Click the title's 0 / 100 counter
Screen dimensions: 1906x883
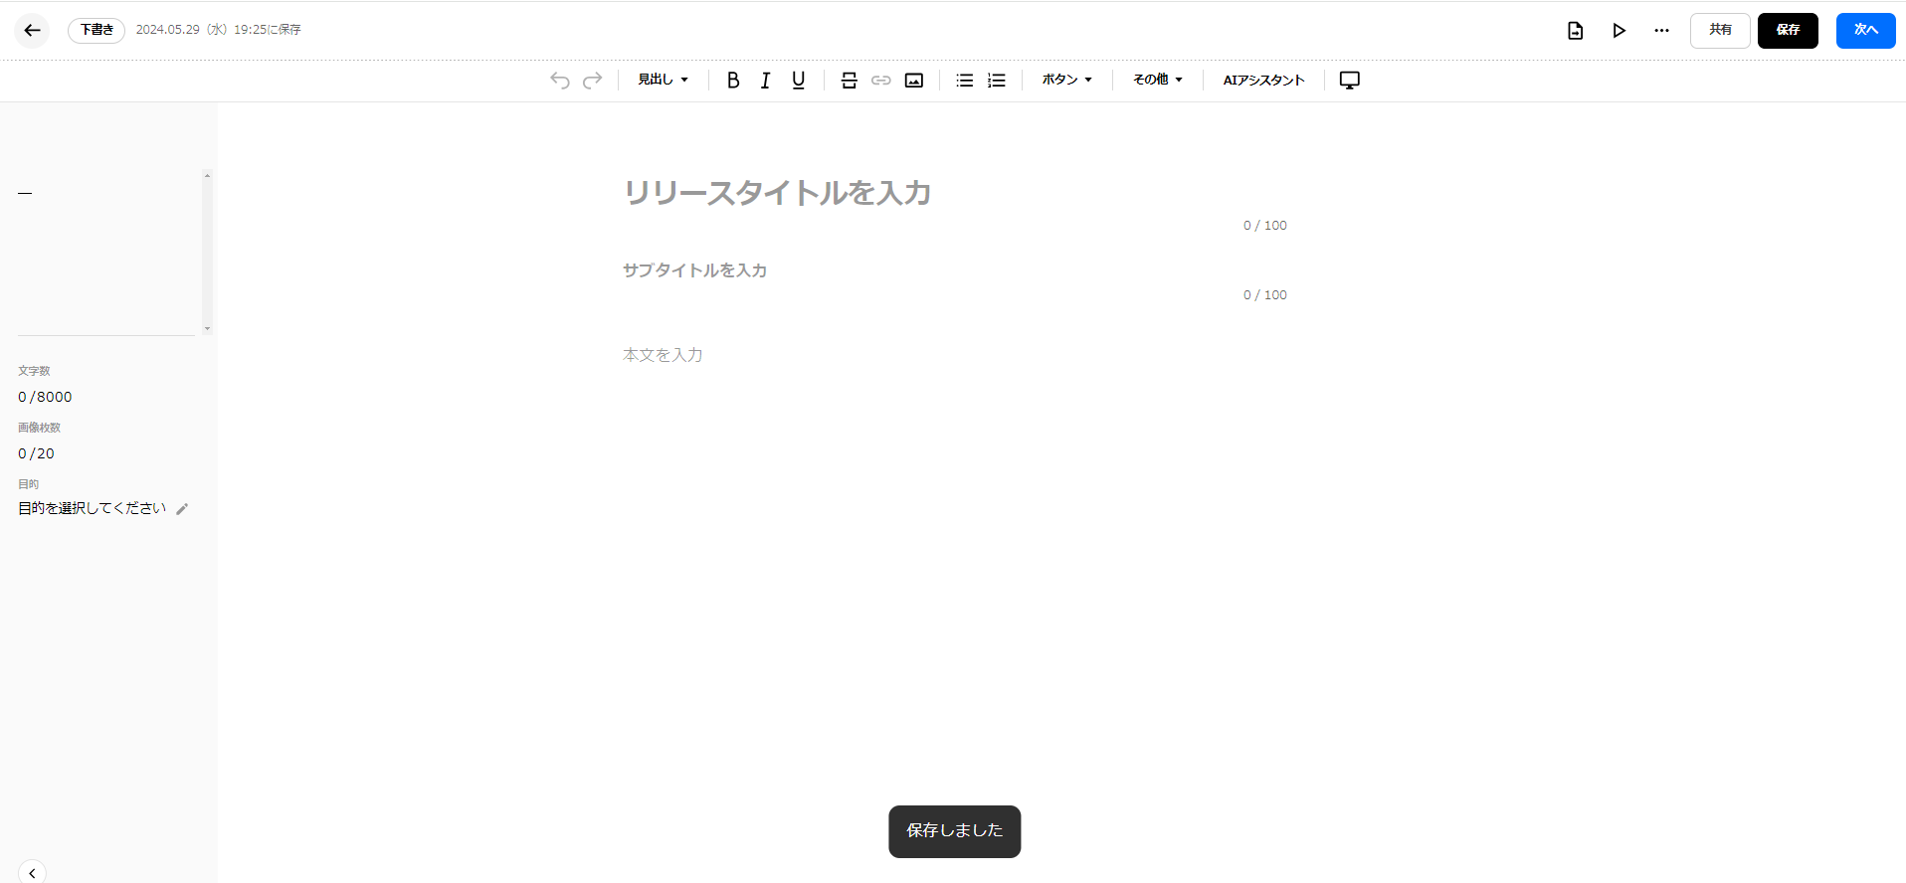[x=1264, y=226]
